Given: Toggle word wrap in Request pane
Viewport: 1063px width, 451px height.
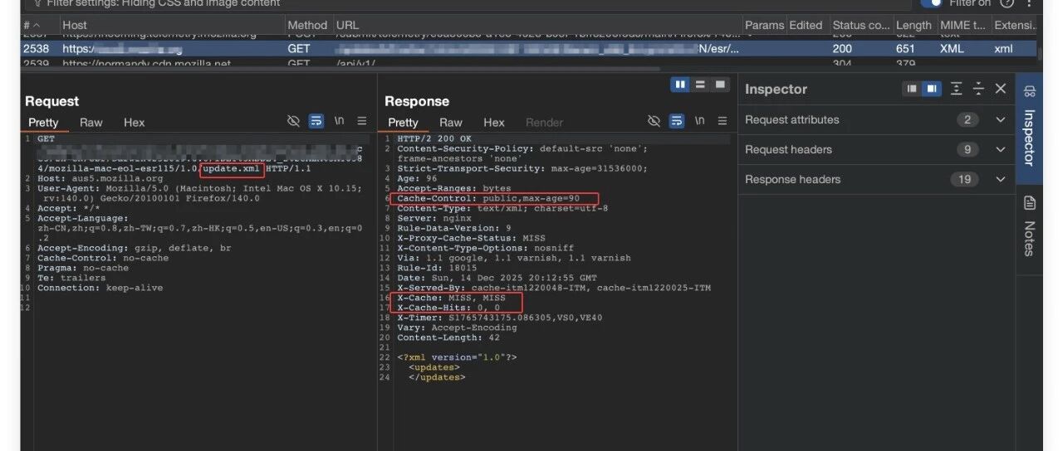Looking at the screenshot, I should 316,121.
